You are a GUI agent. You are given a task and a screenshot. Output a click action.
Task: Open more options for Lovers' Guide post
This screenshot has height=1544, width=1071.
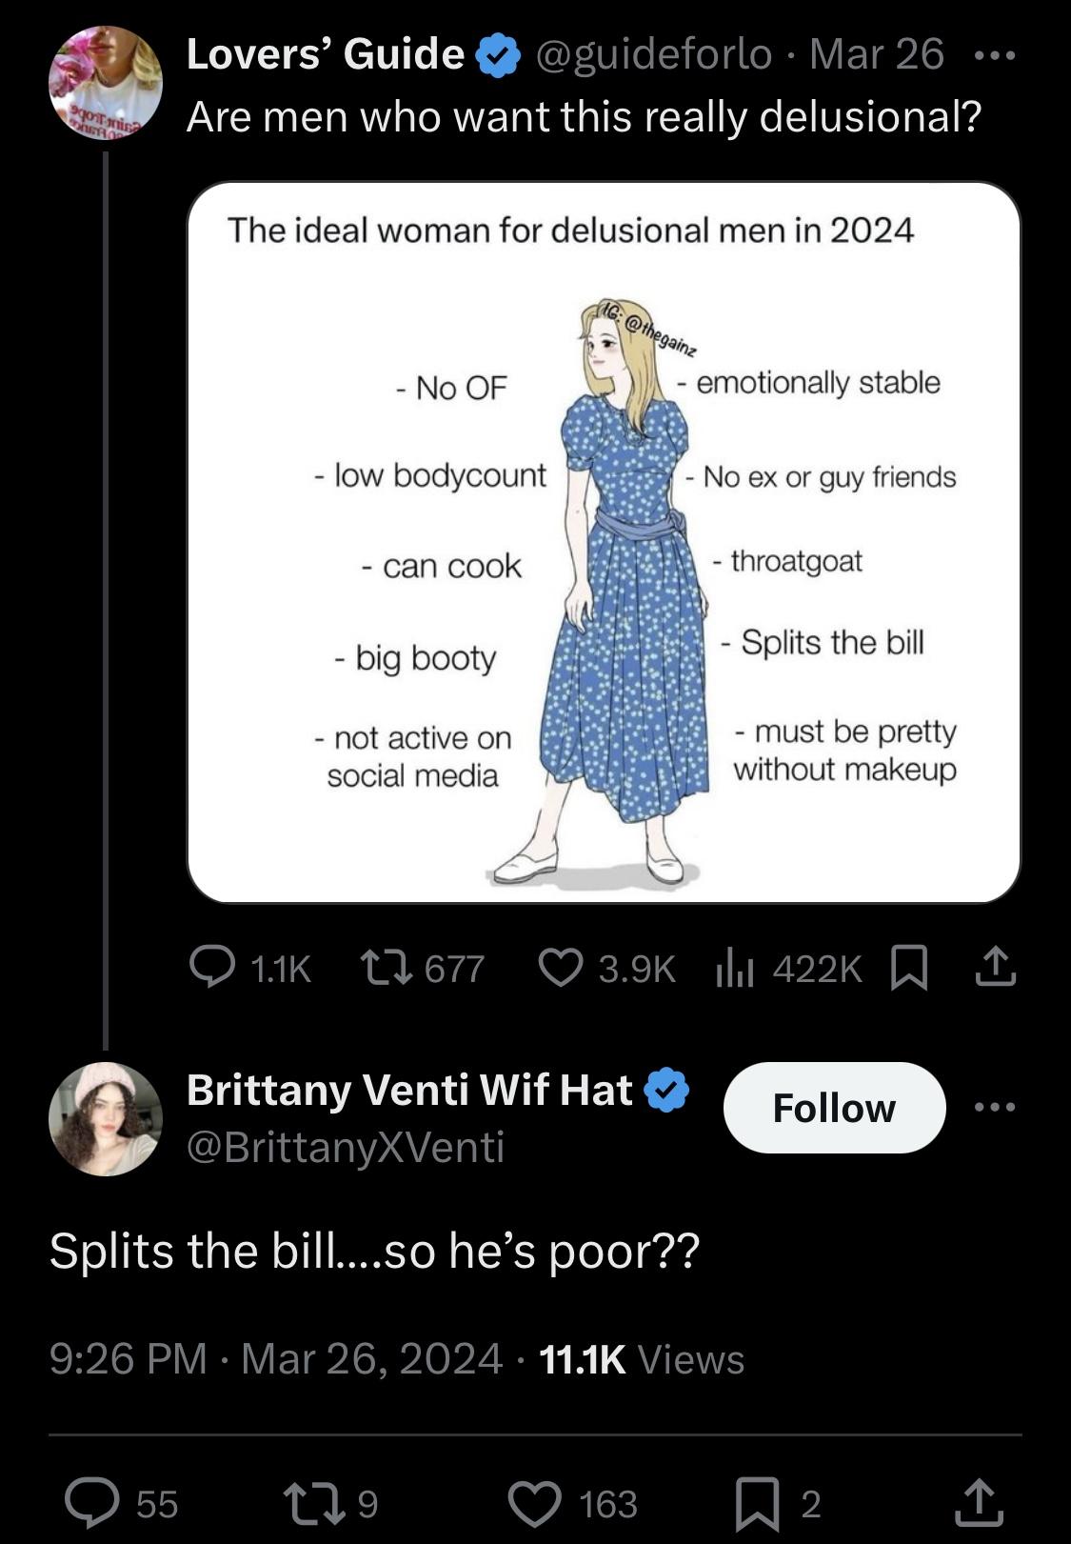[995, 55]
